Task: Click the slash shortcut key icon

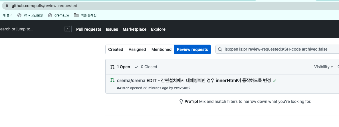Action: [67, 29]
